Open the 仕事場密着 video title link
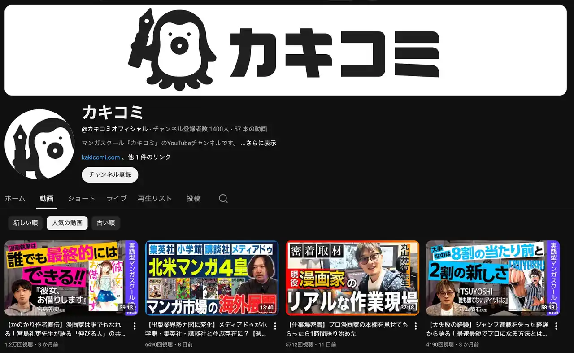The height and width of the screenshot is (353, 574). pyautogui.click(x=346, y=329)
